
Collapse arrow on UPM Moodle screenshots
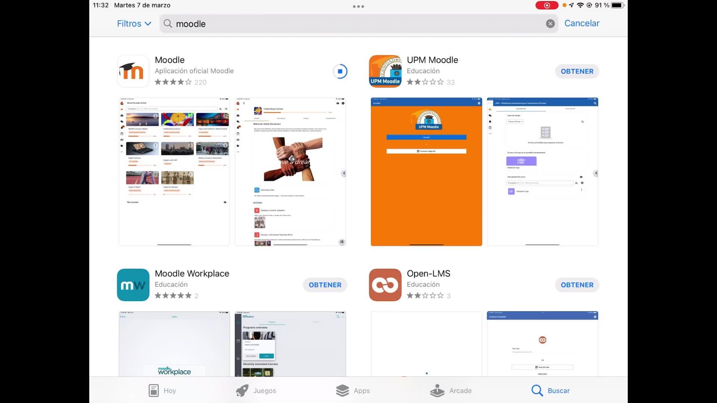596,173
